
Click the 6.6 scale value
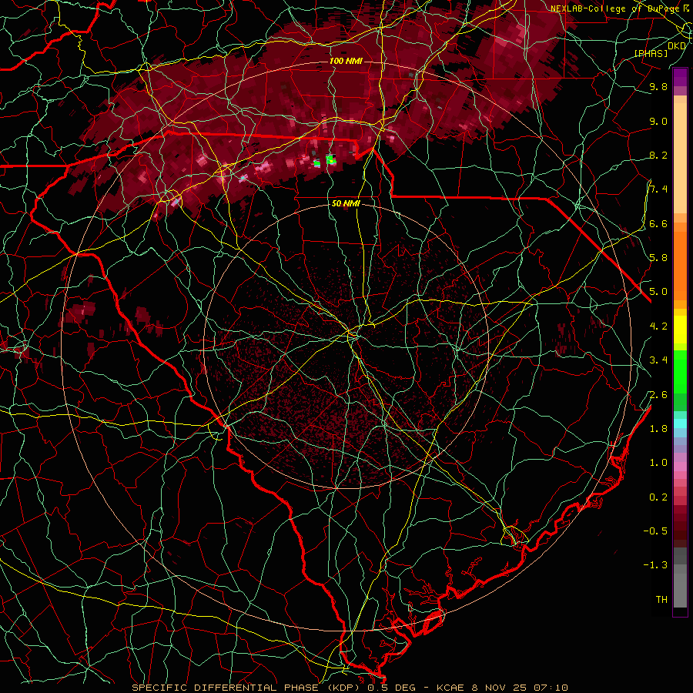(658, 223)
